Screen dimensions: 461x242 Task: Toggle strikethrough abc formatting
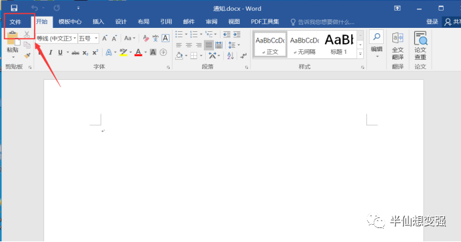pos(75,53)
